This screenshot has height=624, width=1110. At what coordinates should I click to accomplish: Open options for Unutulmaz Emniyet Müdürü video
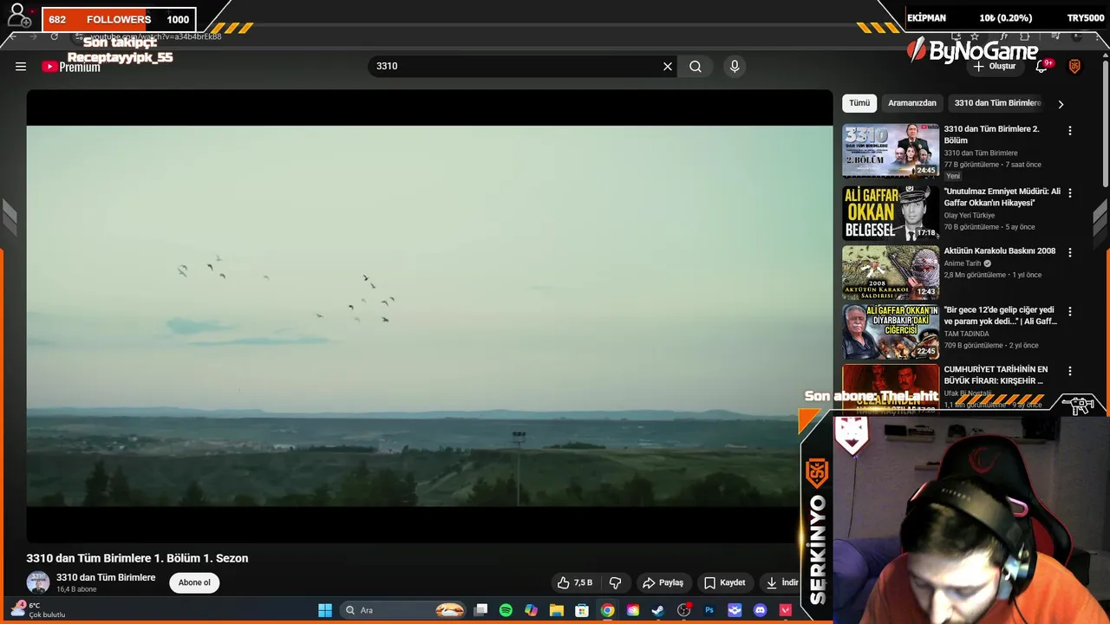[1069, 192]
